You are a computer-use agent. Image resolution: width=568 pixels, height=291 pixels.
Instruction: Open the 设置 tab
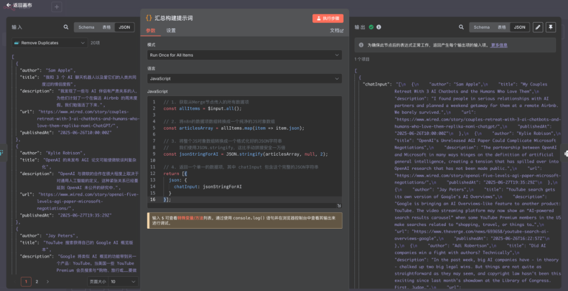point(171,31)
